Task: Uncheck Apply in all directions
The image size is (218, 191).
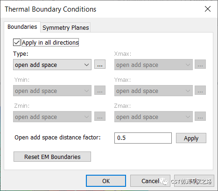Action: point(17,42)
